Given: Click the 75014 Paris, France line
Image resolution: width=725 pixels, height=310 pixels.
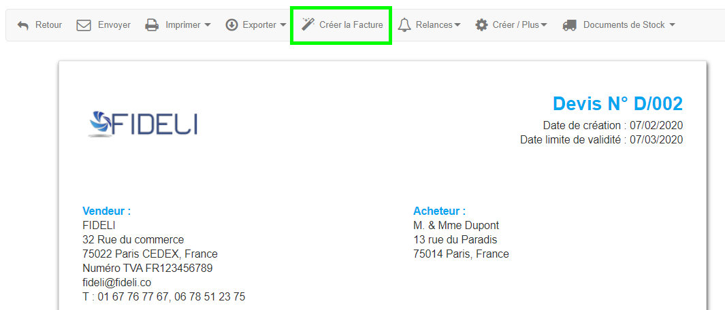Looking at the screenshot, I should 461,254.
